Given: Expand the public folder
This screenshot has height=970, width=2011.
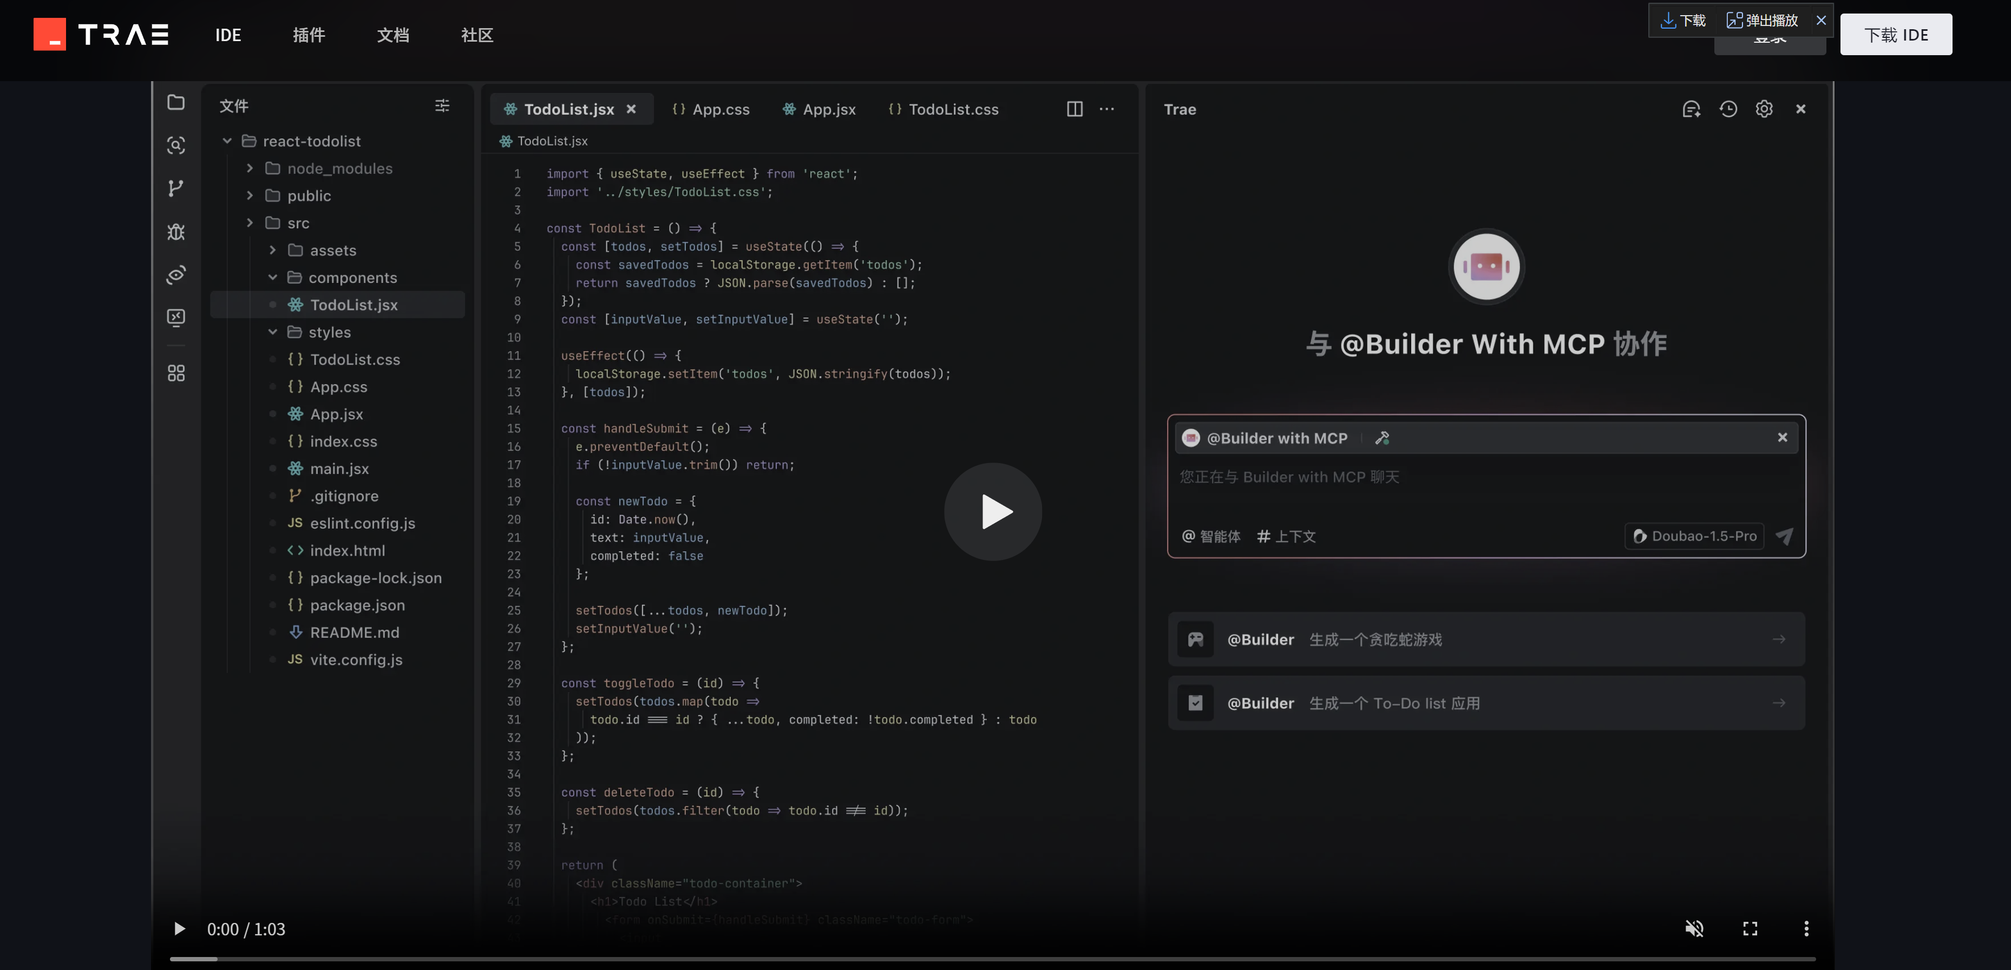Looking at the screenshot, I should [x=250, y=196].
